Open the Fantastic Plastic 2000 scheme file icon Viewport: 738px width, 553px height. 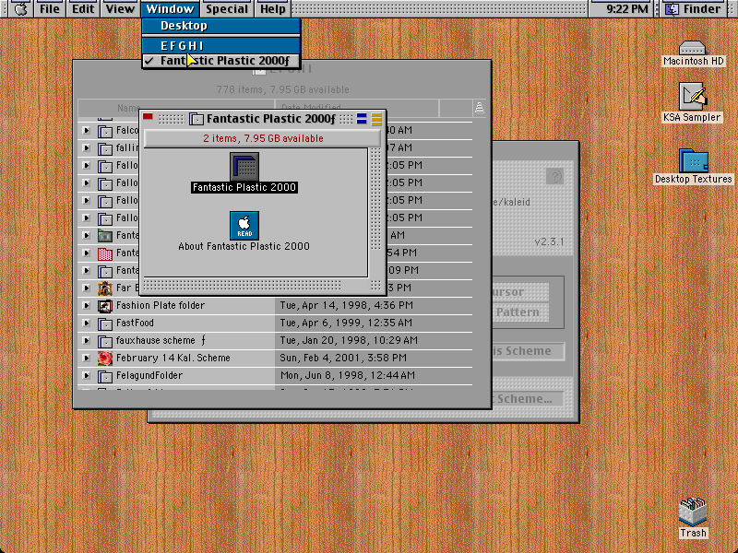click(244, 166)
